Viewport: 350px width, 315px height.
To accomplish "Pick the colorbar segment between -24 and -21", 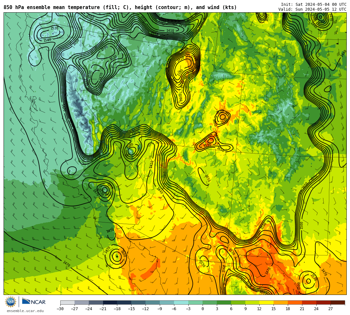I will tap(96, 302).
